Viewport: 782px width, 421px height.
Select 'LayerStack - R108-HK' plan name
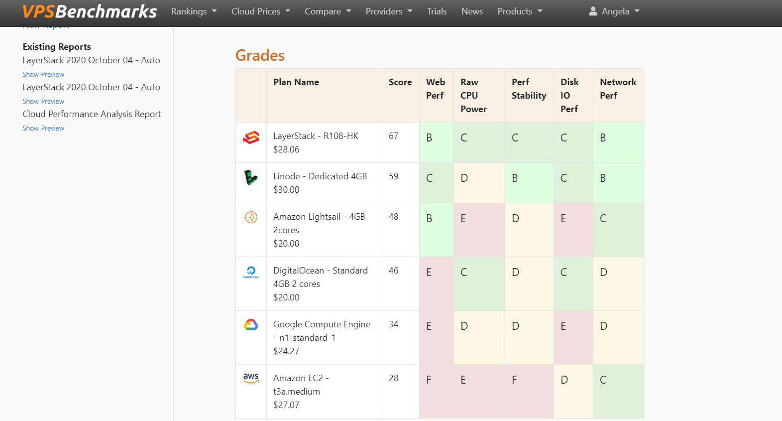point(316,136)
